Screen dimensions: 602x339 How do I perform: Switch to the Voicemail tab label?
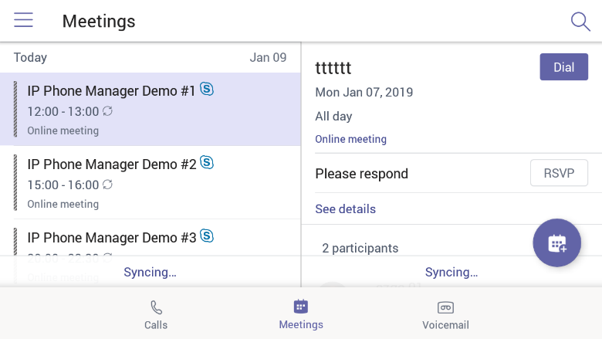tap(445, 325)
